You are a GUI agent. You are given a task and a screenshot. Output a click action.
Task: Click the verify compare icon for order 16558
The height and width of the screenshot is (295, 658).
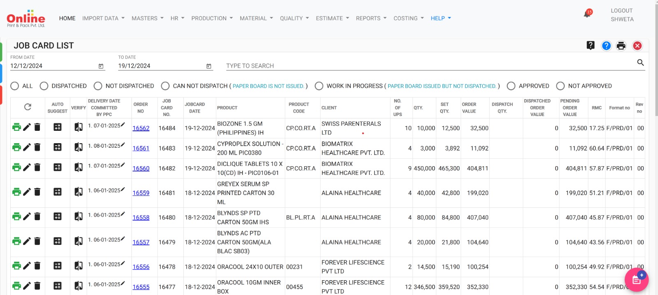tap(79, 216)
